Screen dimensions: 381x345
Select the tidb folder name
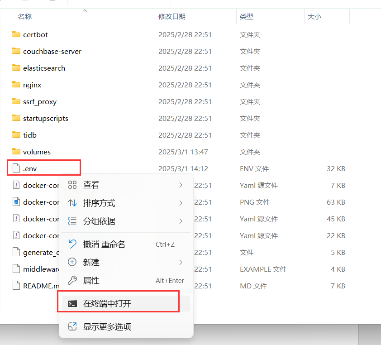30,135
